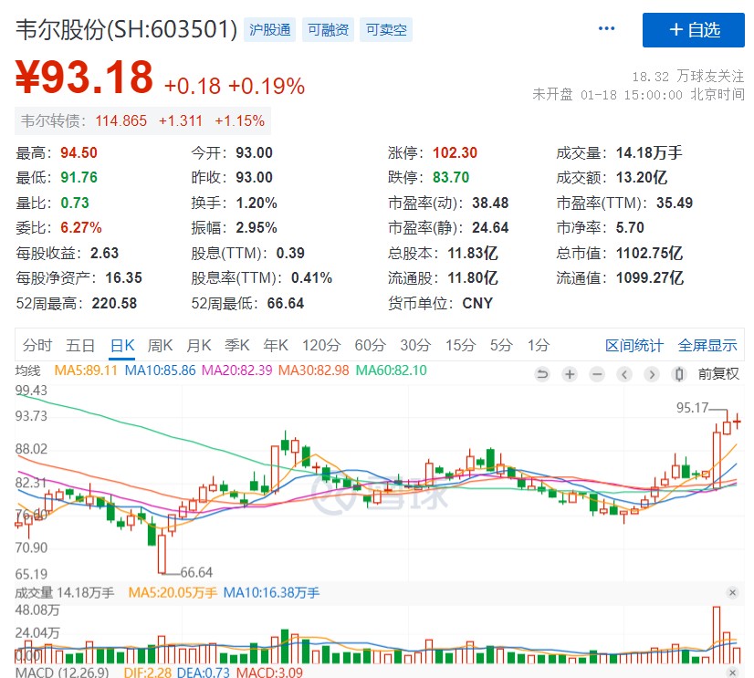This screenshot has height=678, width=754.
Task: Open the 韦尔转债 convertible bond quote
Action: [141, 120]
